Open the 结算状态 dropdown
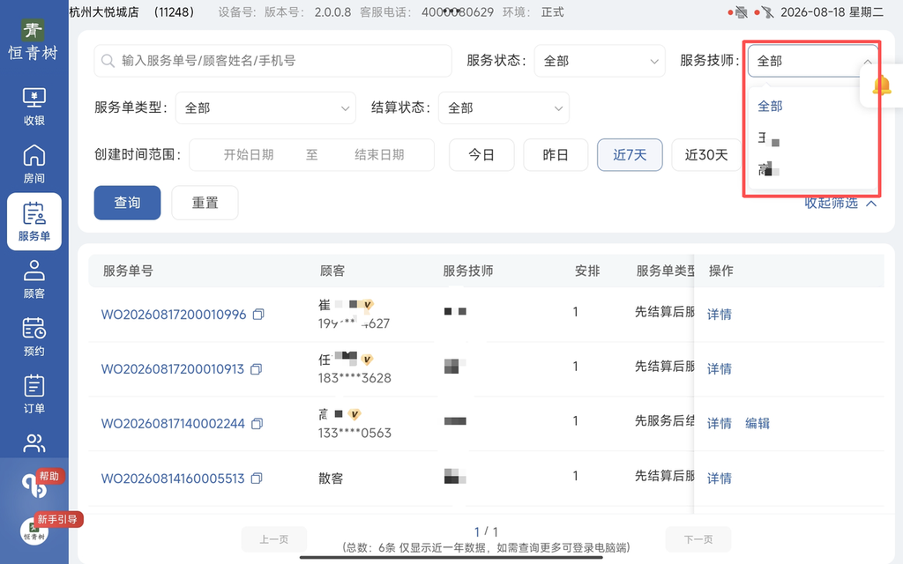Screen dimensions: 903x564 [504, 108]
